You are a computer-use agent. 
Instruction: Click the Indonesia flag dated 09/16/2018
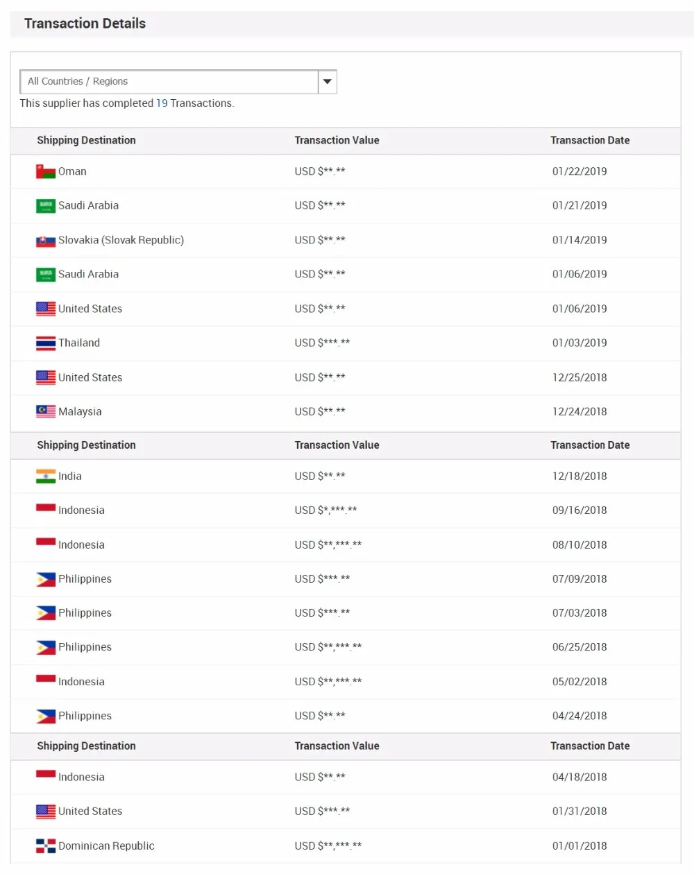click(x=46, y=508)
